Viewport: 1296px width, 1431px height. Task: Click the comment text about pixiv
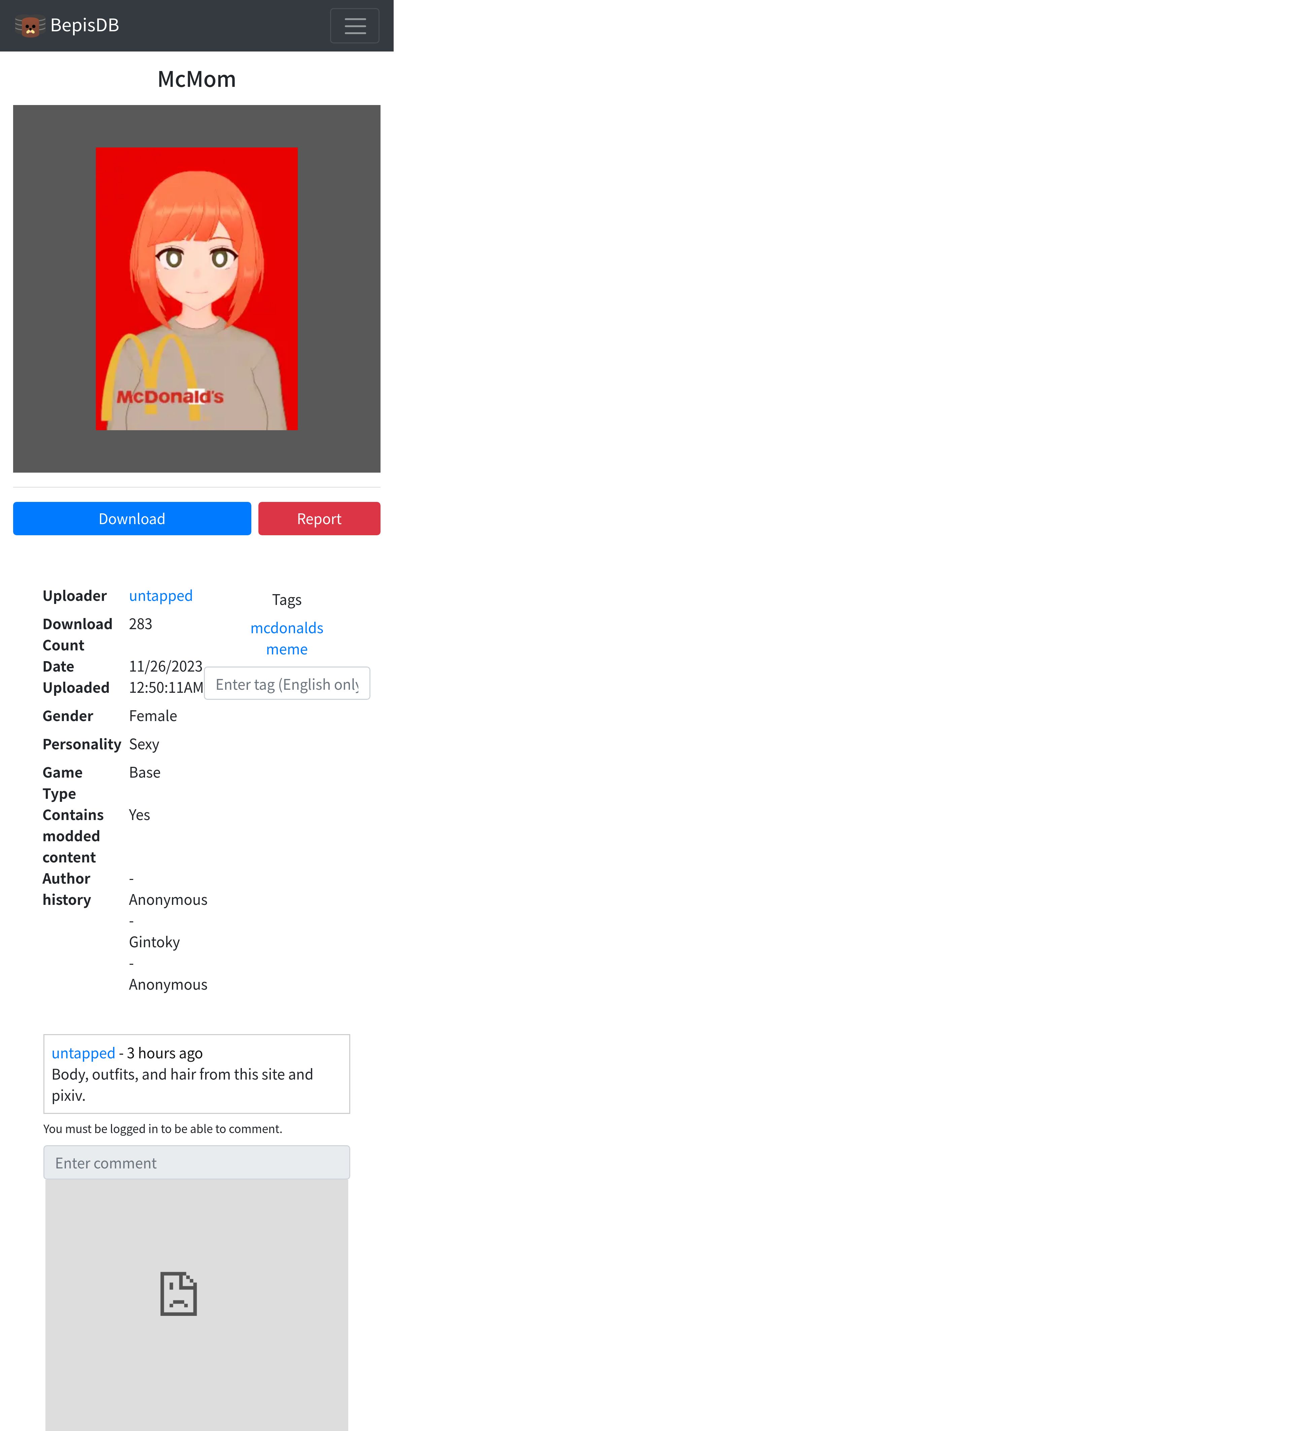(x=182, y=1085)
